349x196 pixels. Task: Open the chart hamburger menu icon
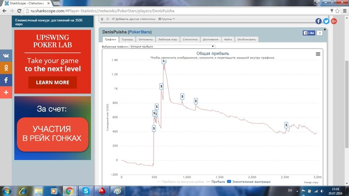point(318,54)
